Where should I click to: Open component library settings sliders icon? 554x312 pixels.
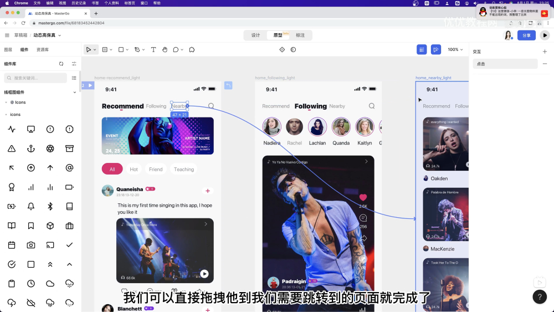click(x=74, y=64)
